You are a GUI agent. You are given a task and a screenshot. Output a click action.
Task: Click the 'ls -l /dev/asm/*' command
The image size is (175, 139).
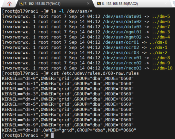point(72,11)
